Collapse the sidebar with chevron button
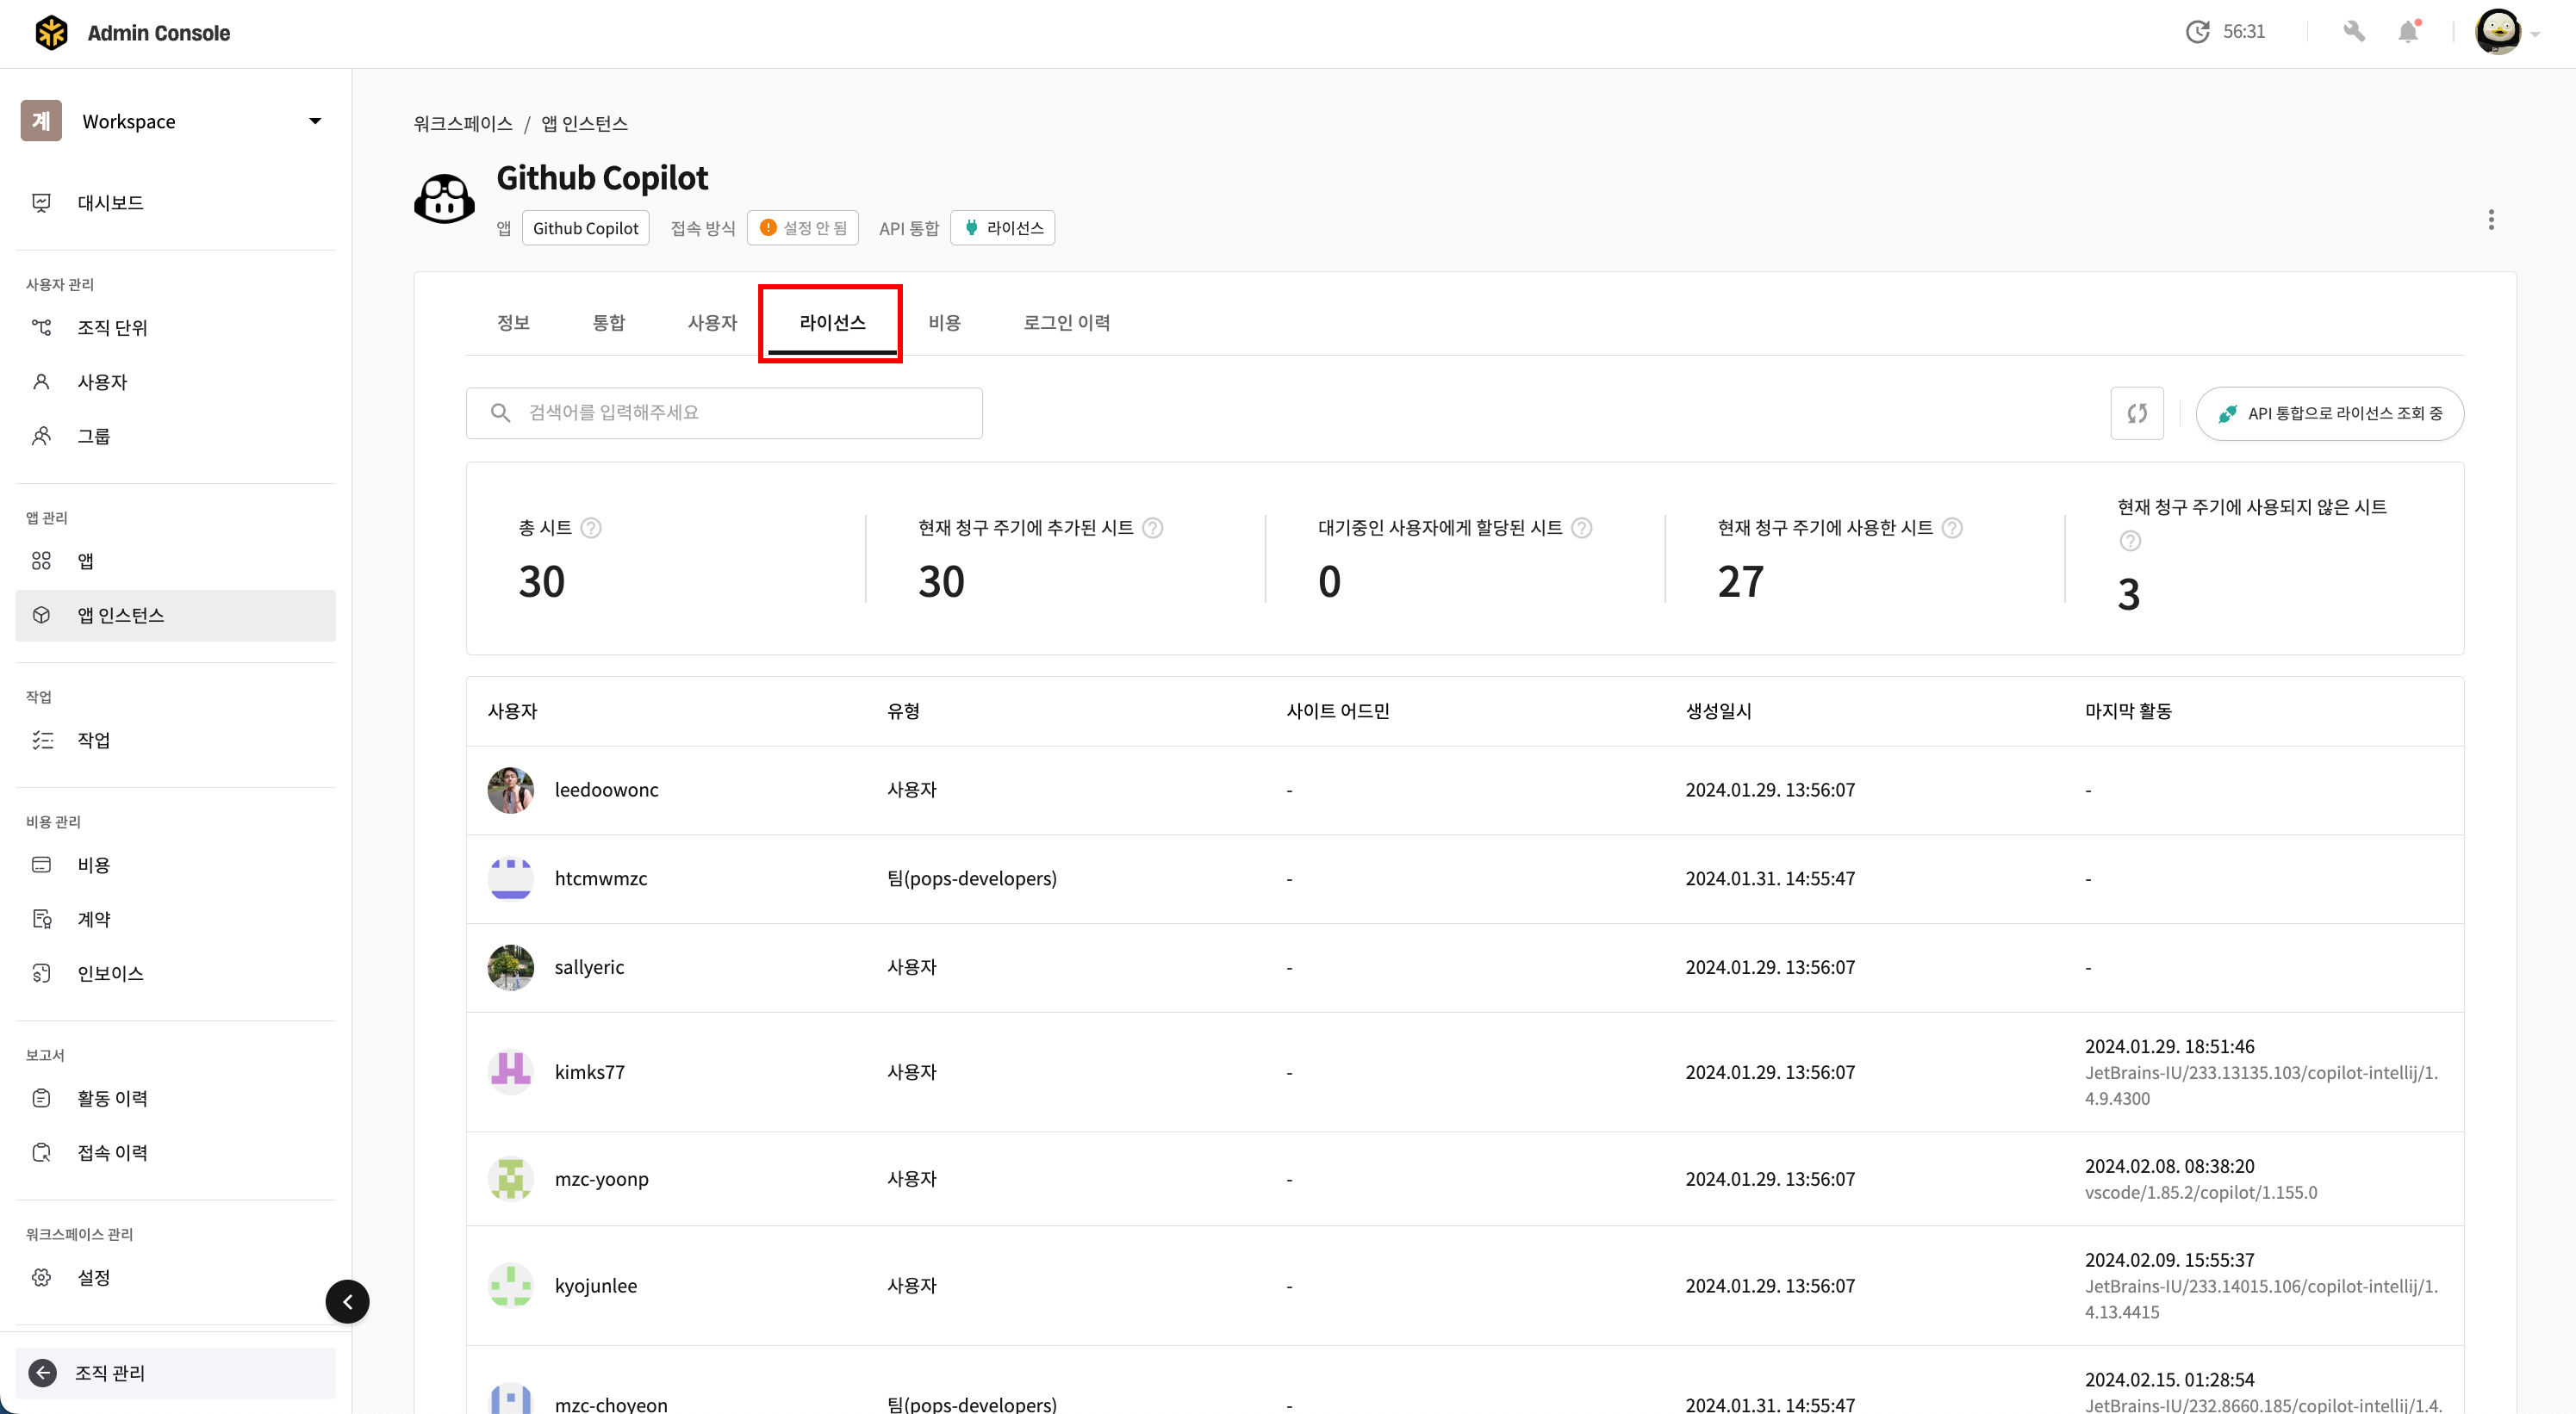 point(347,1302)
